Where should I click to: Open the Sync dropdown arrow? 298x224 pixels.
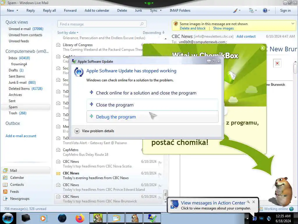161,10
